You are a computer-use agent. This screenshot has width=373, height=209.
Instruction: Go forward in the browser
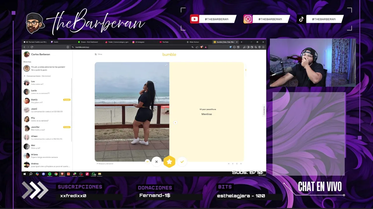point(28,47)
